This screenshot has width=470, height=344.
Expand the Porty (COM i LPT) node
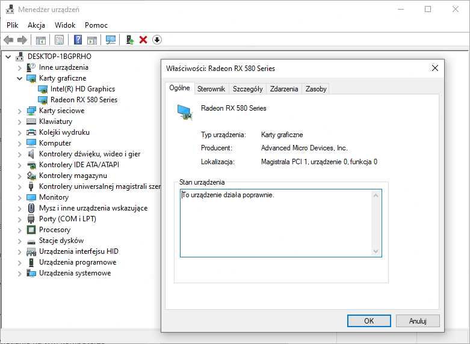click(x=19, y=220)
